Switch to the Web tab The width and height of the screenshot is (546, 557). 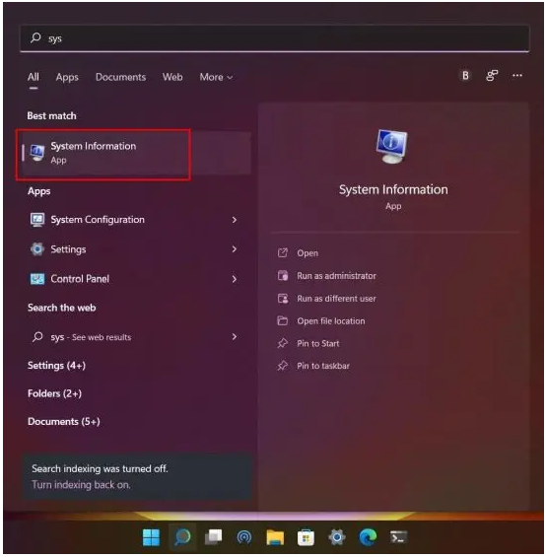[x=172, y=77]
